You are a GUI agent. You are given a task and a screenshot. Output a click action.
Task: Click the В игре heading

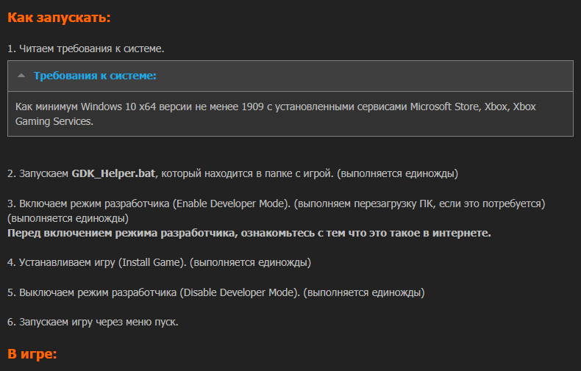pos(32,353)
